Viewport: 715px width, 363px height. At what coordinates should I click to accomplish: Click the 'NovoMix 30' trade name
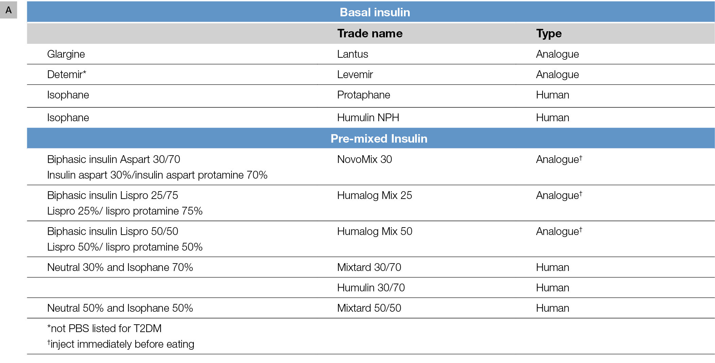[x=364, y=160]
